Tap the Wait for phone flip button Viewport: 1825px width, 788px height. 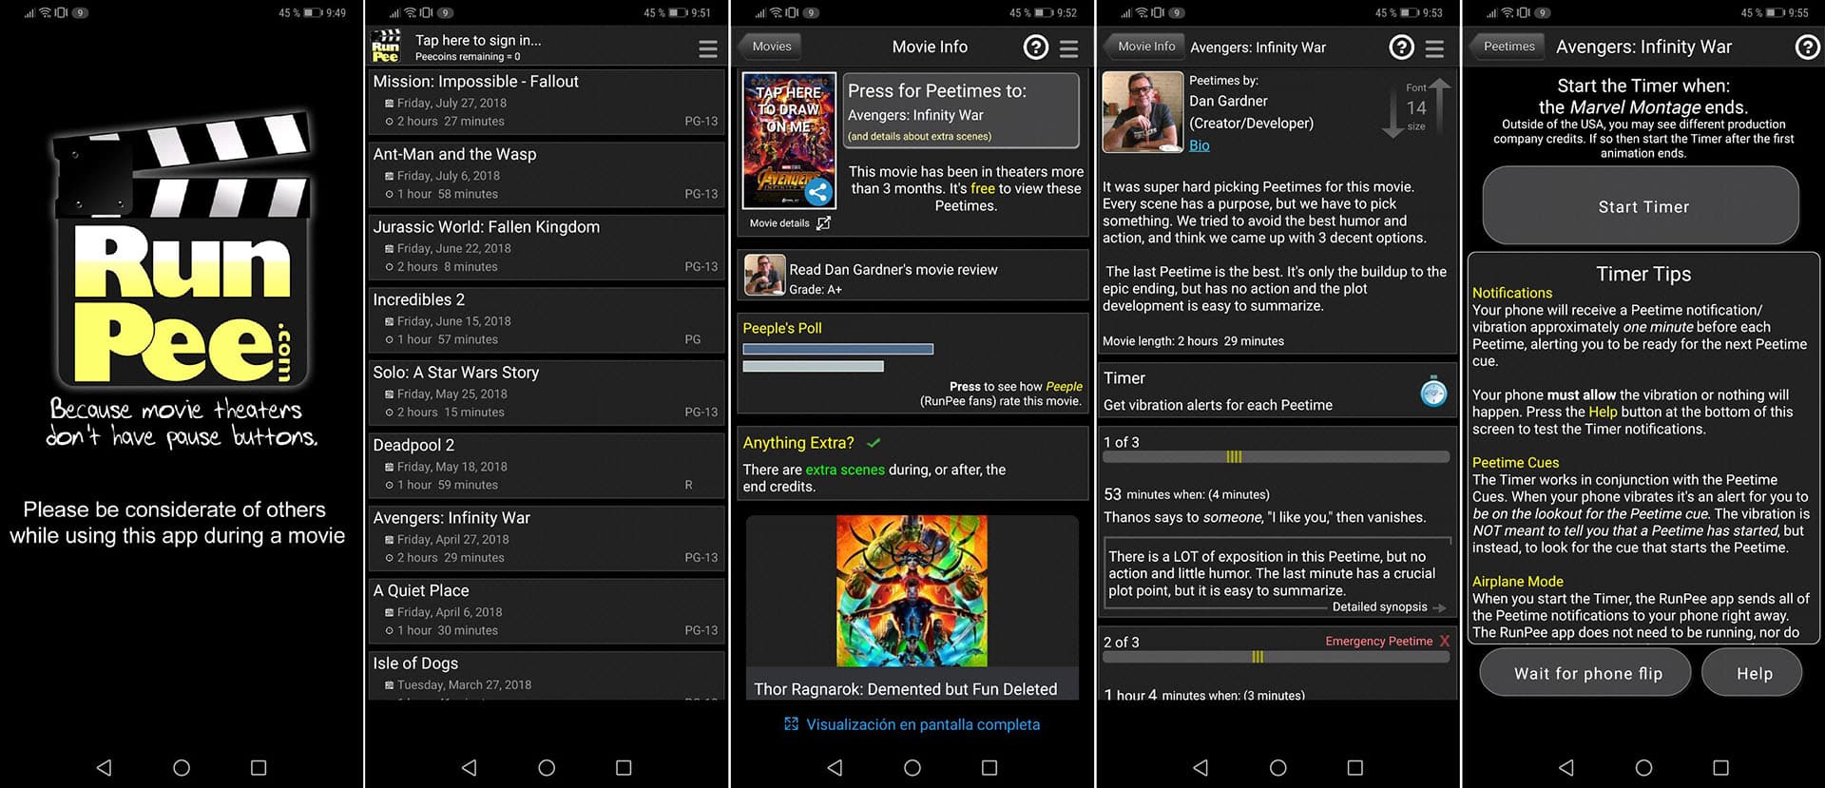[x=1585, y=673]
